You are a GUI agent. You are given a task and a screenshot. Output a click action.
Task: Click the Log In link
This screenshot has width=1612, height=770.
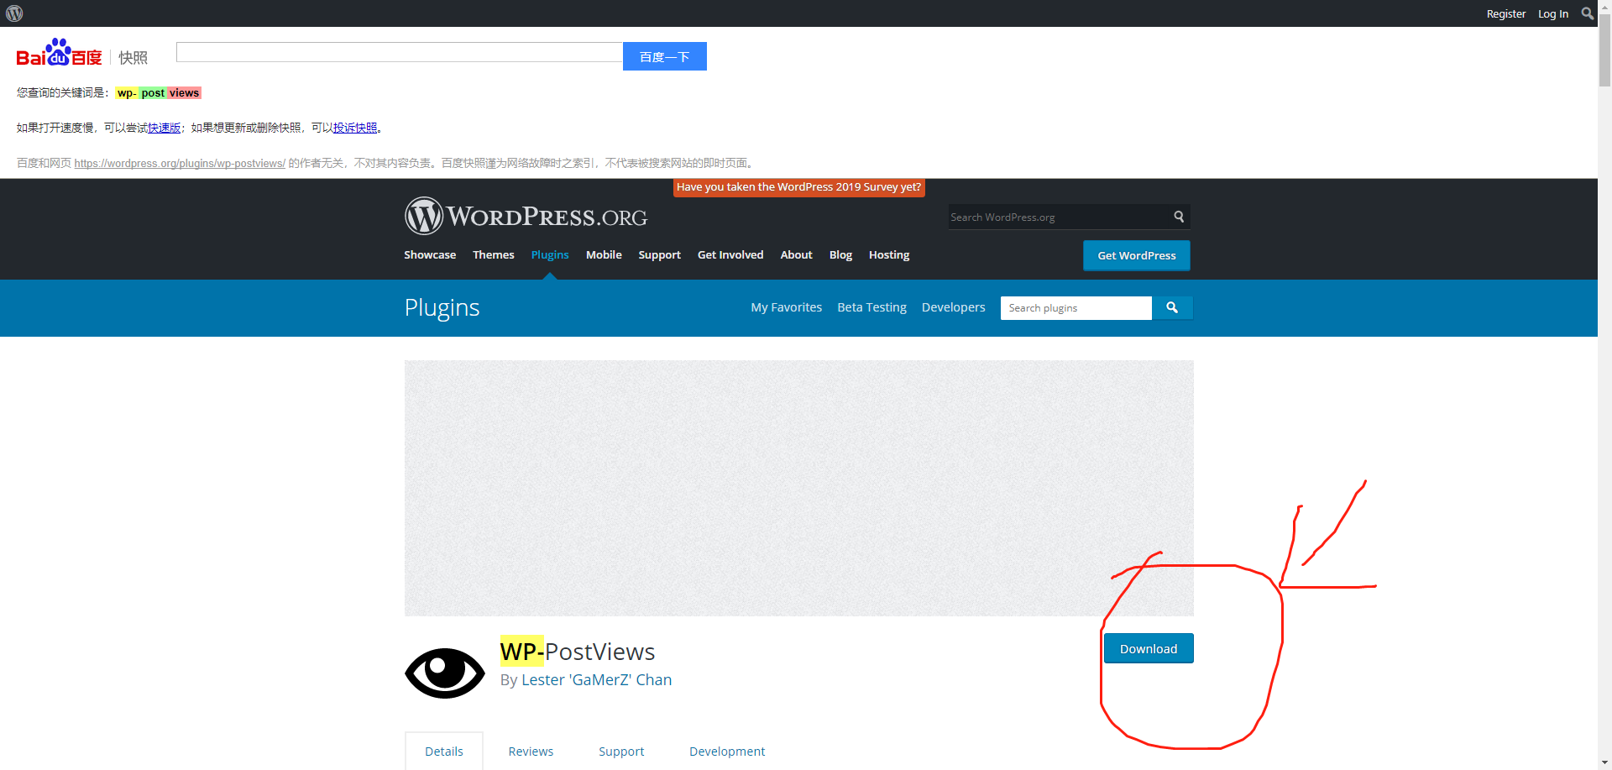pyautogui.click(x=1553, y=13)
